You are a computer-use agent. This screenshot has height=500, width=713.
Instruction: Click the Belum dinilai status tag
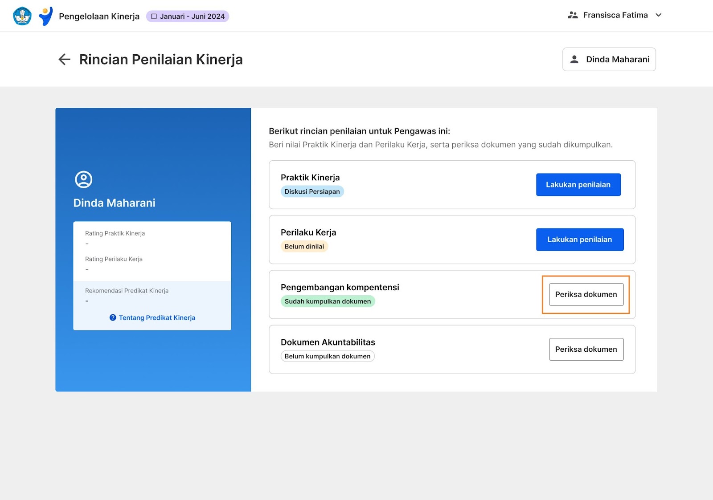click(304, 246)
